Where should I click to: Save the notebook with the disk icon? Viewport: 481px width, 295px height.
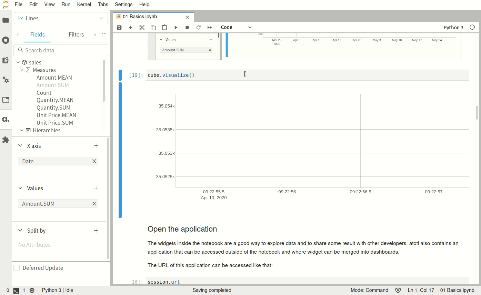click(119, 28)
